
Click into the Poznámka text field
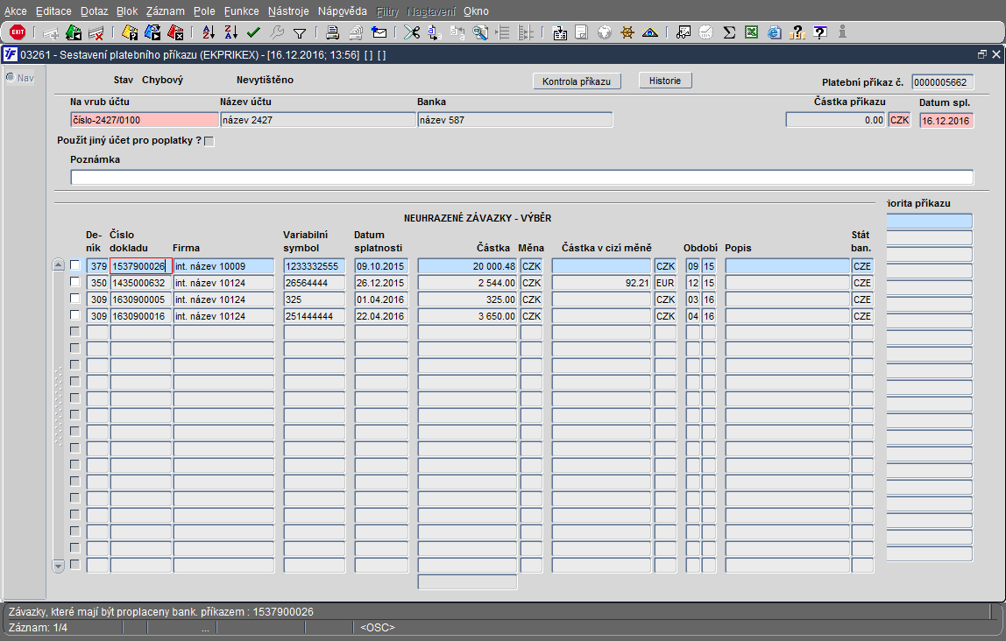tap(521, 178)
